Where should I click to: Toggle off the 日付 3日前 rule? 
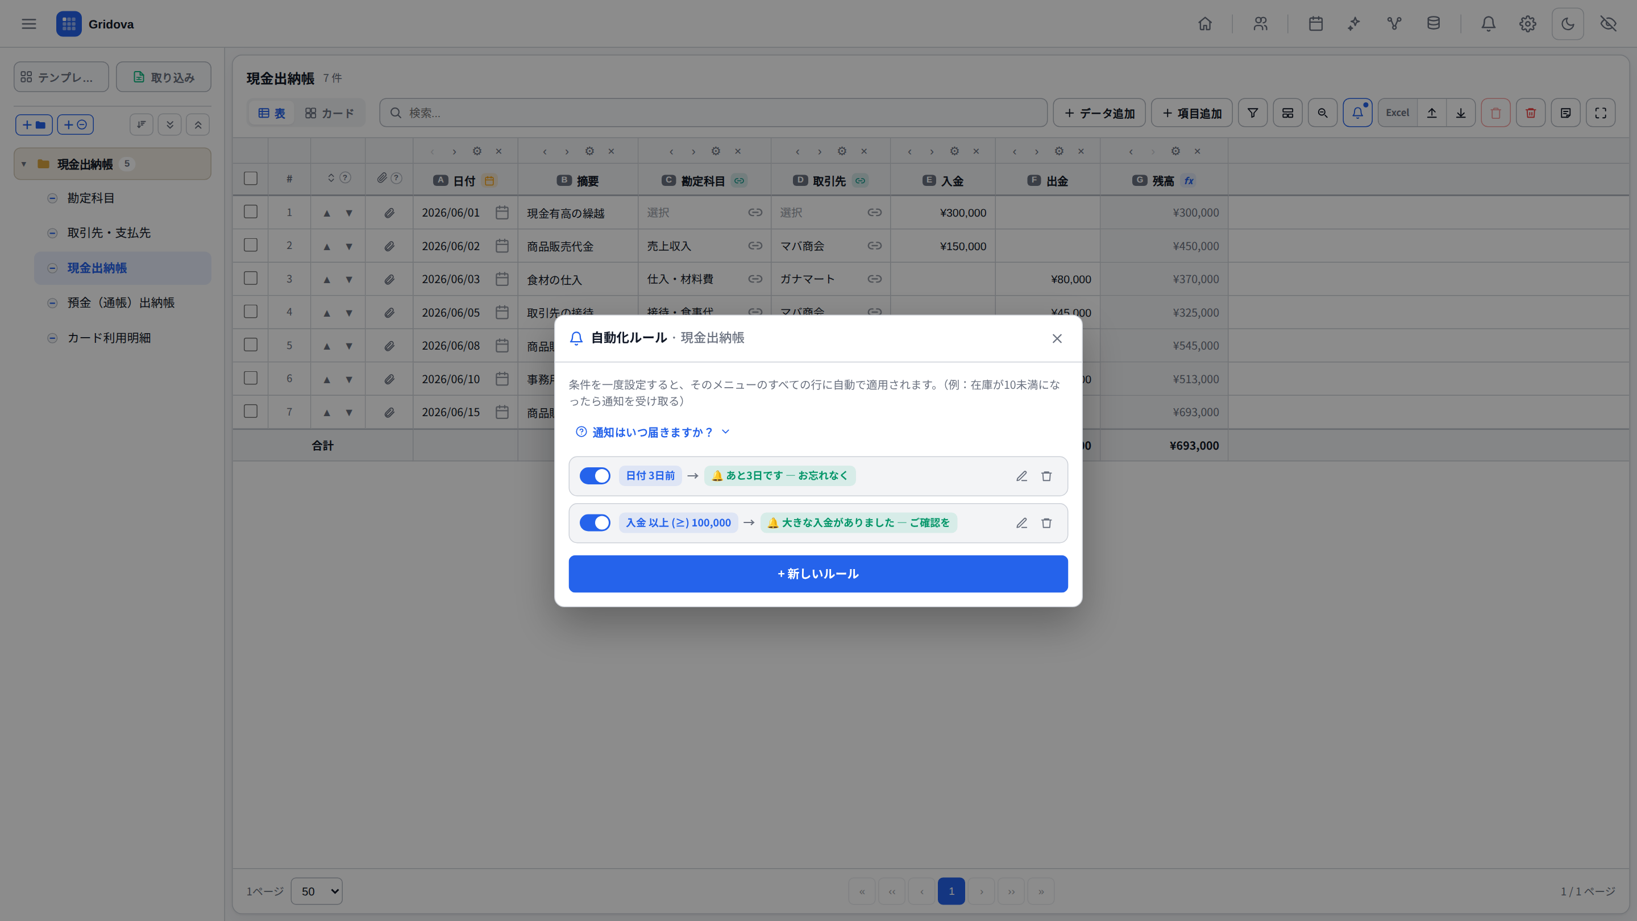[595, 475]
